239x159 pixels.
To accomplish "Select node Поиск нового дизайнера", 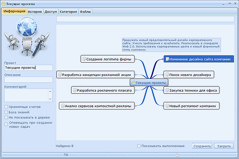I will pyautogui.click(x=189, y=75).
